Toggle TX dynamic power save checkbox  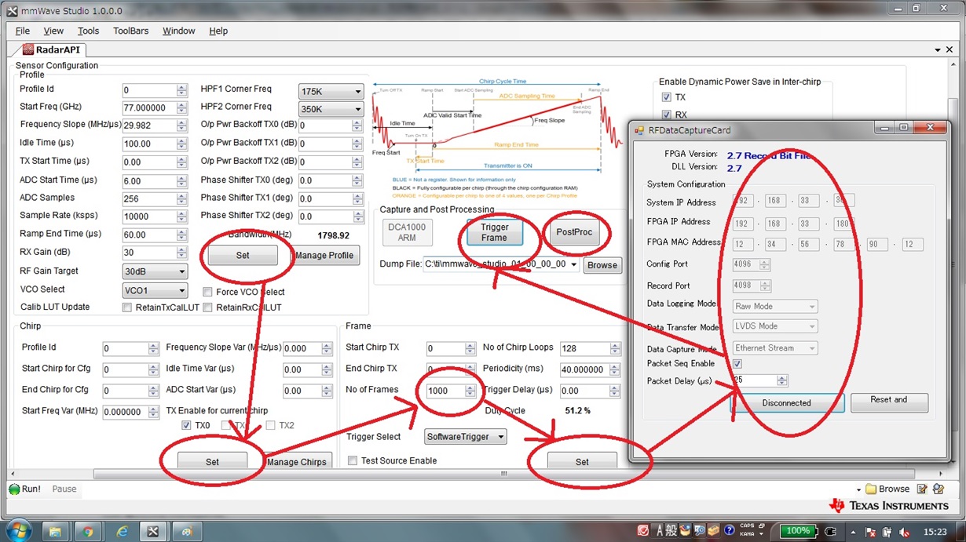coord(666,97)
